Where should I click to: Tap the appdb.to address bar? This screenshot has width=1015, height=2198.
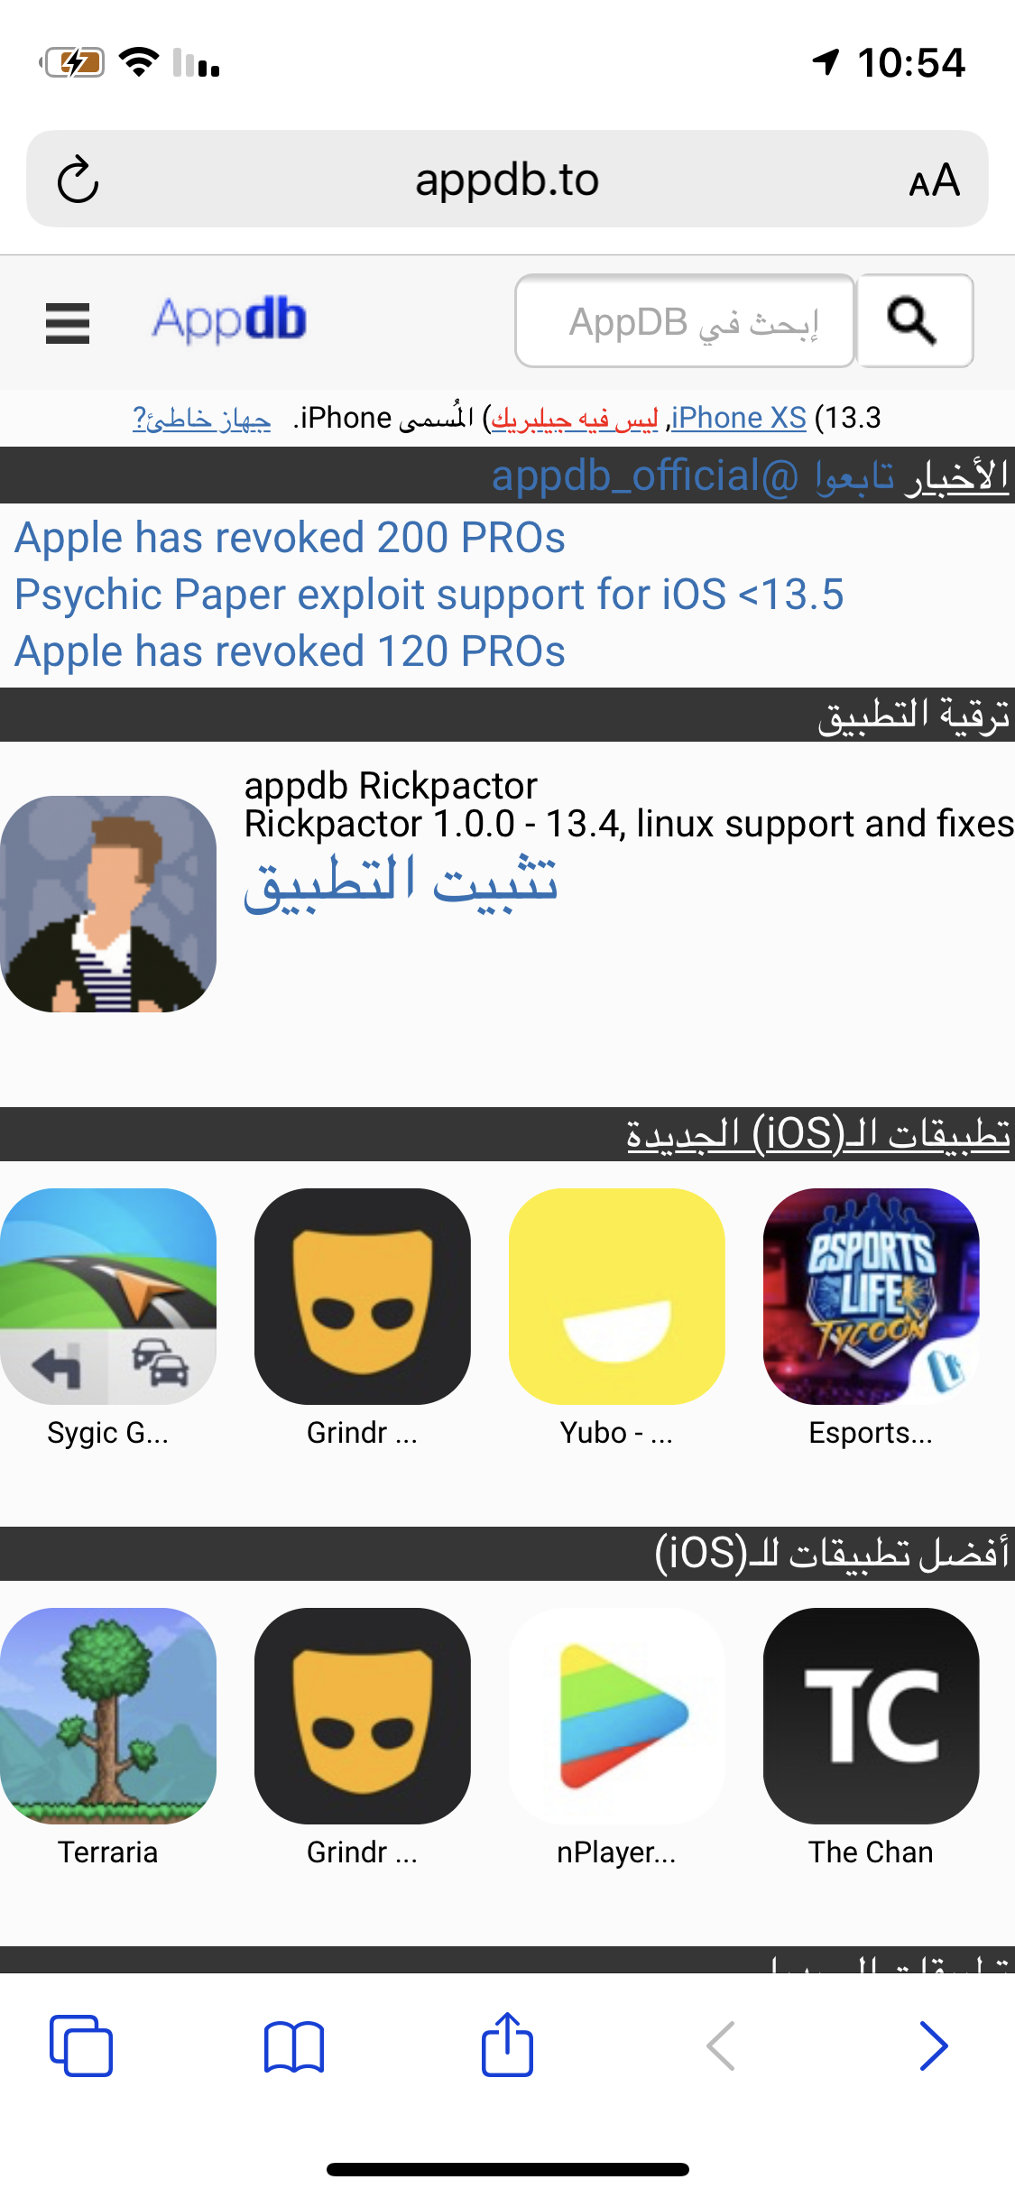(507, 179)
